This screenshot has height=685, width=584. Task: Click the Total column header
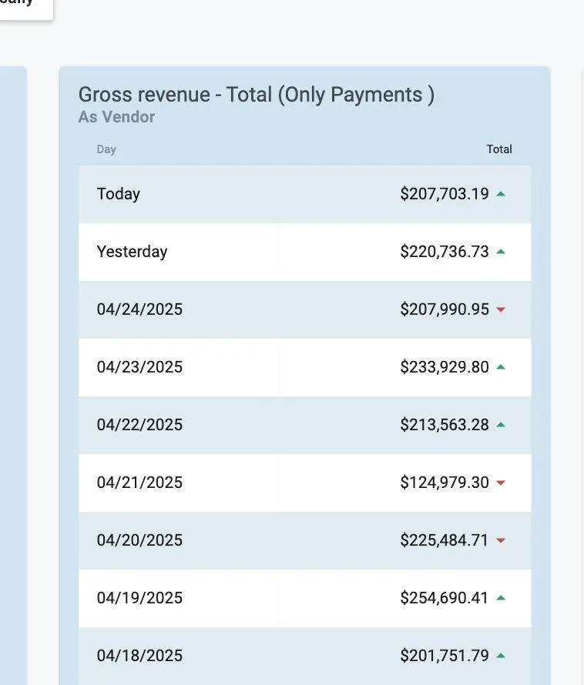[499, 149]
